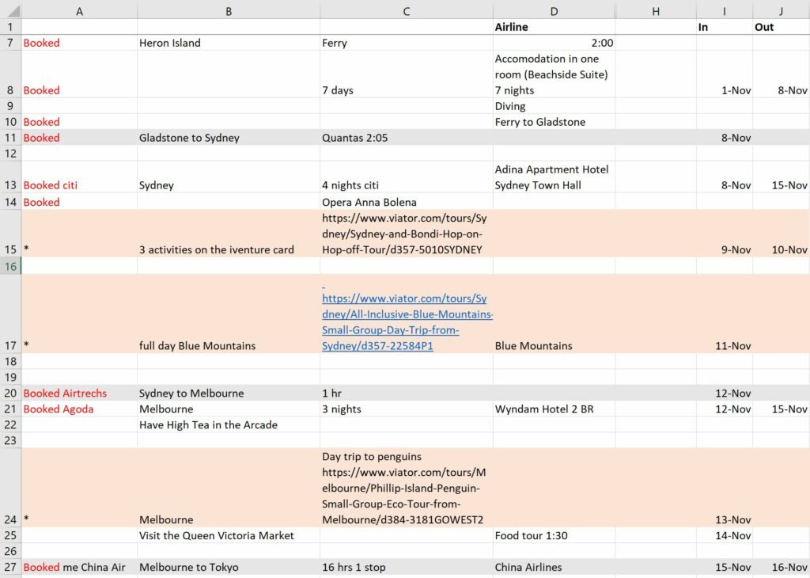810x578 pixels.
Task: Click the 'In' header cell
Action: (x=725, y=27)
